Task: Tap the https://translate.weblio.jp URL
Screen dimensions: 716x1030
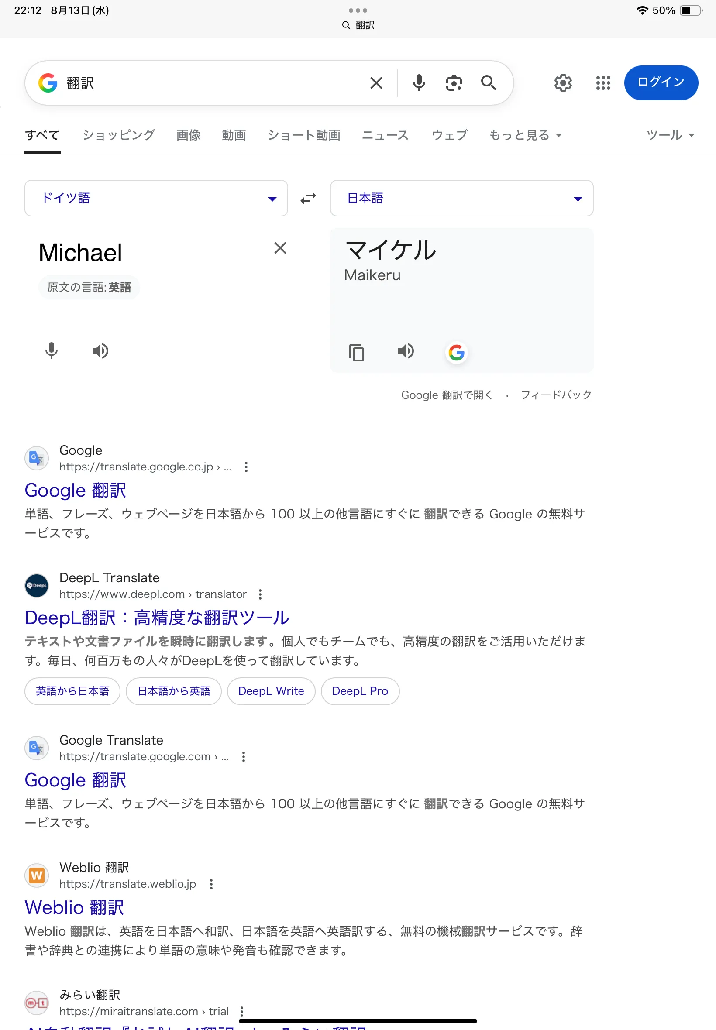Action: 128,884
